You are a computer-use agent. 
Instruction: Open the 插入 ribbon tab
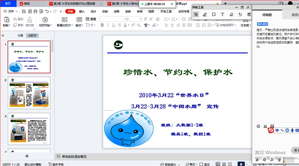point(82,12)
